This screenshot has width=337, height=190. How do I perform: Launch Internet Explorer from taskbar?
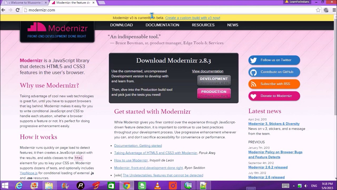19,186
